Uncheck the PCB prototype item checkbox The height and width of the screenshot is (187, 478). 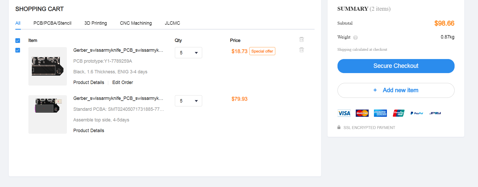click(18, 50)
